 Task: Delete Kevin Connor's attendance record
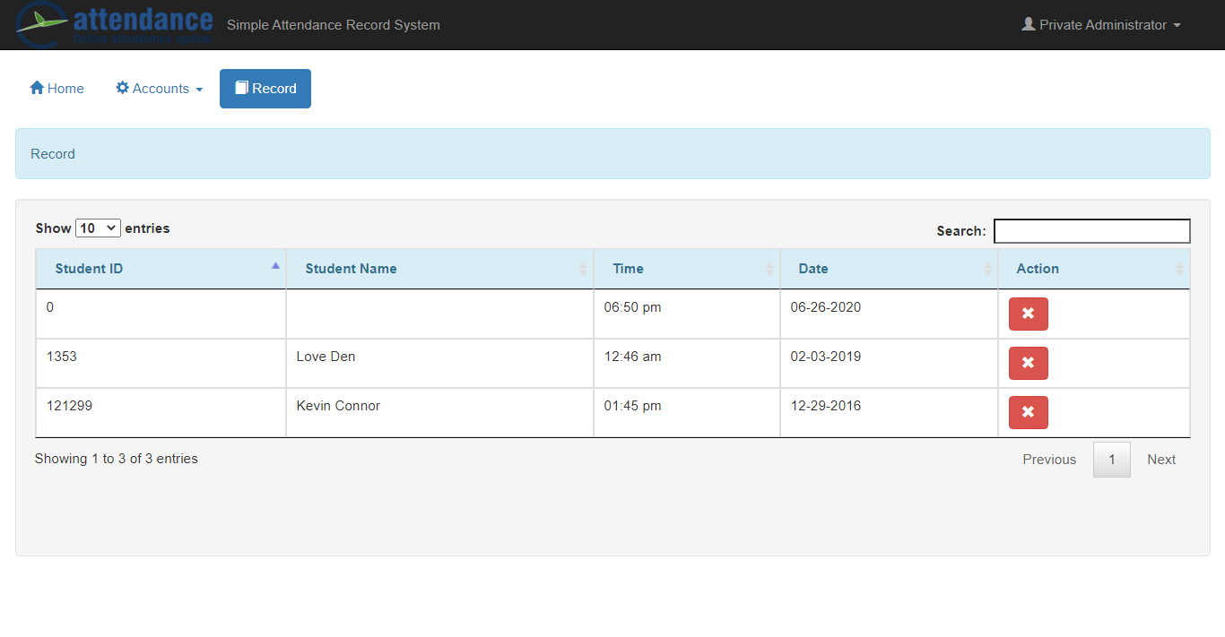pyautogui.click(x=1028, y=412)
